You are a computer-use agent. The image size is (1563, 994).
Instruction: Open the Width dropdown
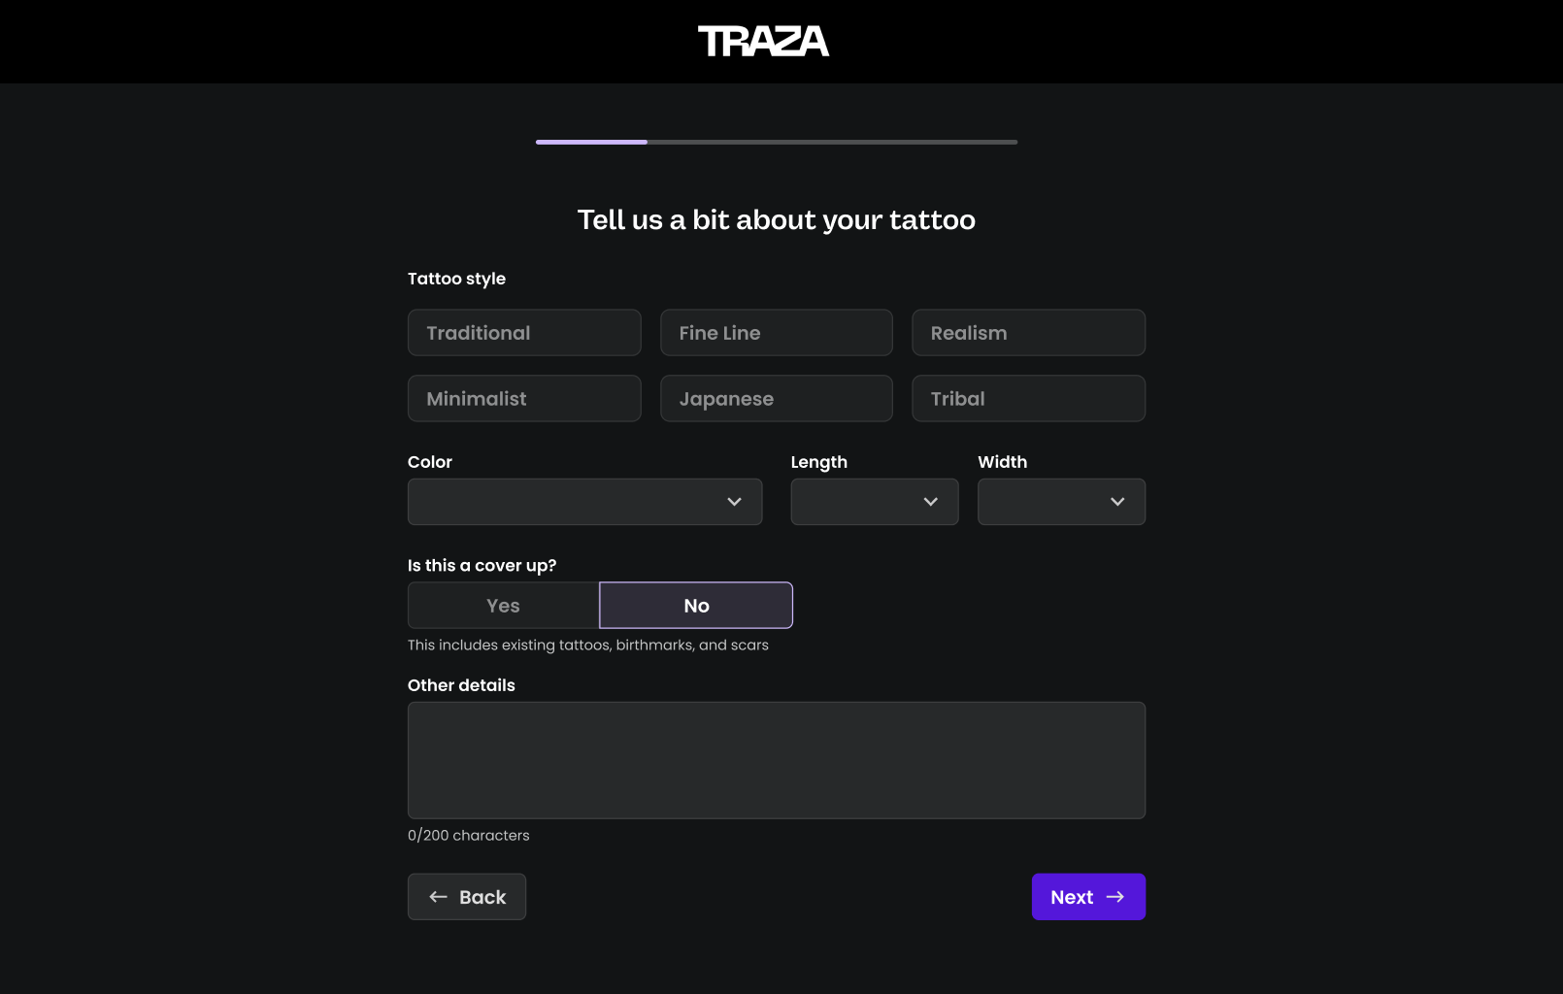(1061, 502)
